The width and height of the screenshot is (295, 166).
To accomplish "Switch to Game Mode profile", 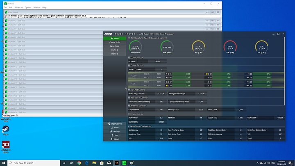I will click(x=115, y=46).
